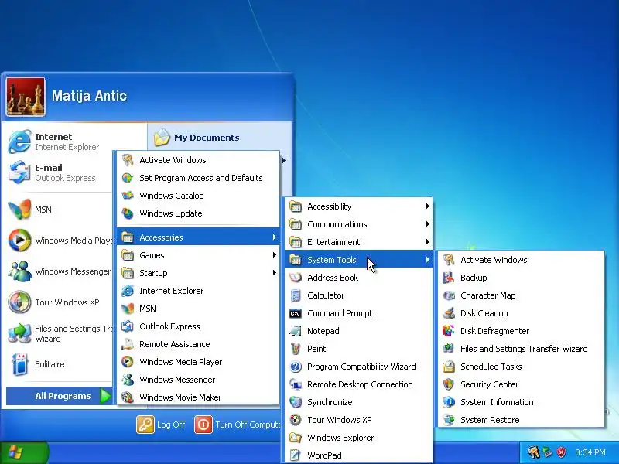This screenshot has width=619, height=464.
Task: Expand the Entertainment submenu arrow
Action: 428,241
